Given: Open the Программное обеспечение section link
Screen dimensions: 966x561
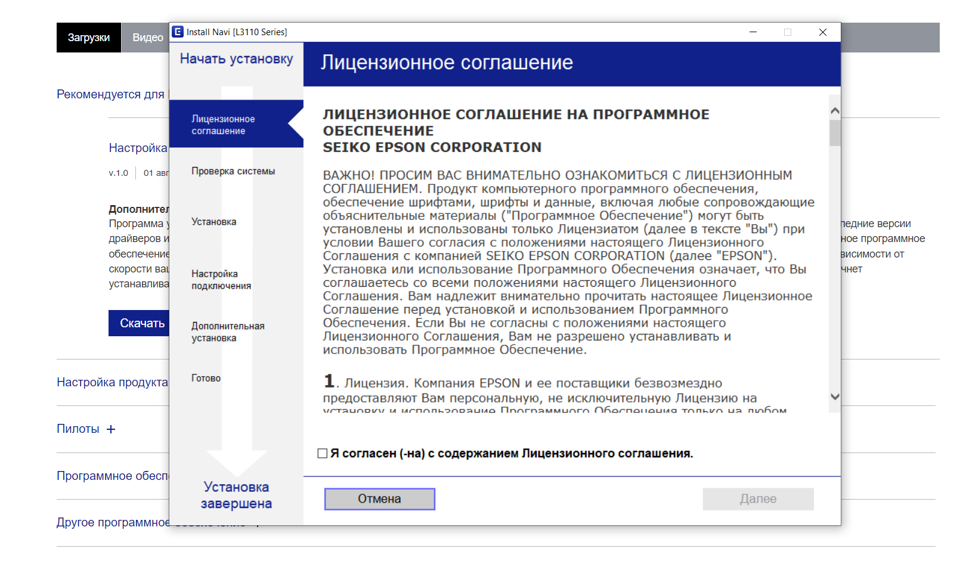Looking at the screenshot, I should point(113,476).
